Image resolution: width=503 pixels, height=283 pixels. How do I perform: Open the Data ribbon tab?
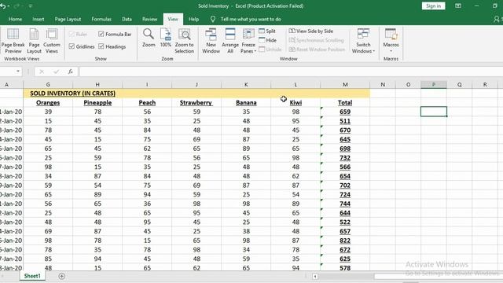tap(127, 19)
